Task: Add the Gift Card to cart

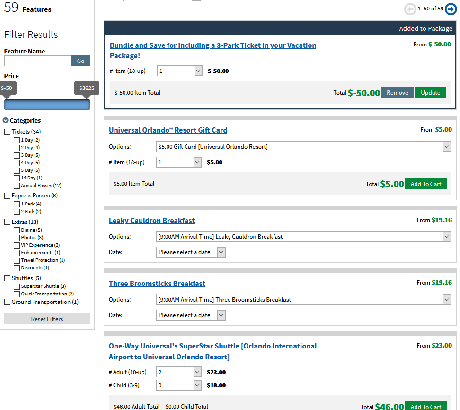Action: pos(425,184)
